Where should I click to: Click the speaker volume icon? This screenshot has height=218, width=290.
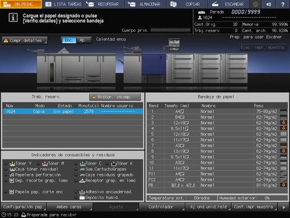(x=269, y=4)
